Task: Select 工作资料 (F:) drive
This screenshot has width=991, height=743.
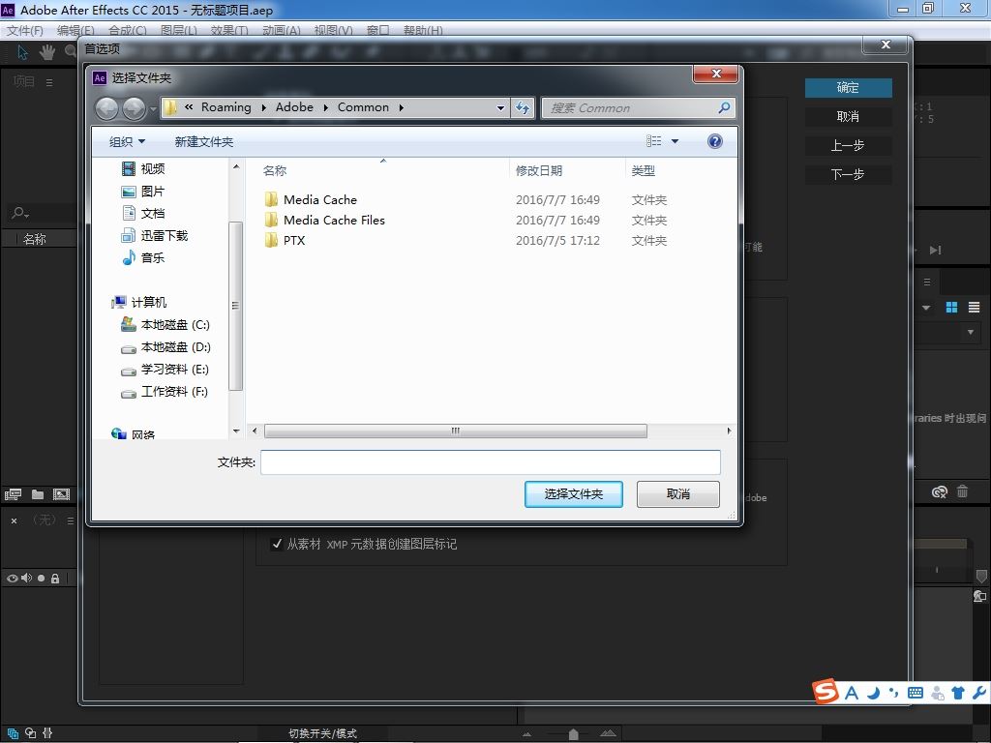Action: click(x=165, y=392)
